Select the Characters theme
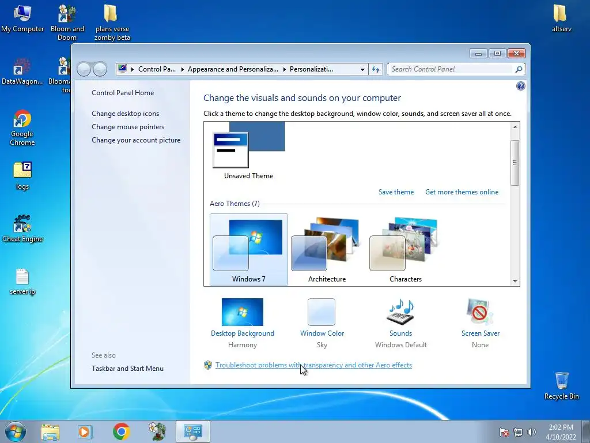Viewport: 590px width, 443px height. [x=405, y=249]
